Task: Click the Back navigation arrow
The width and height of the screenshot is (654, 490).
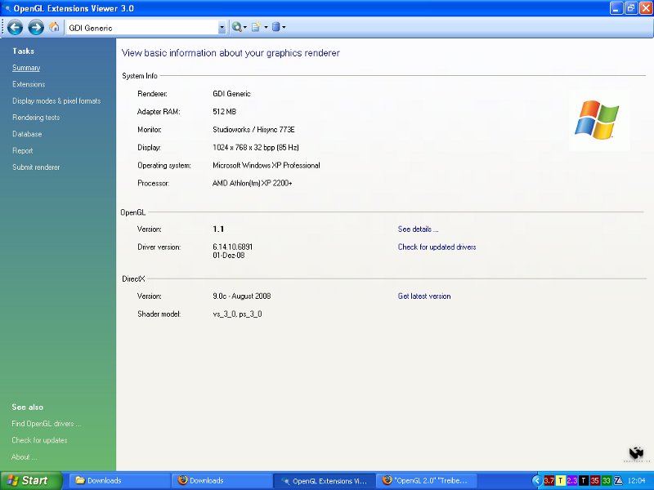Action: [x=15, y=28]
